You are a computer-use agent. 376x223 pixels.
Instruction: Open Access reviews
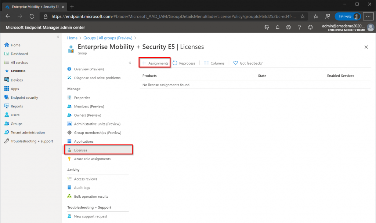pos(82,179)
